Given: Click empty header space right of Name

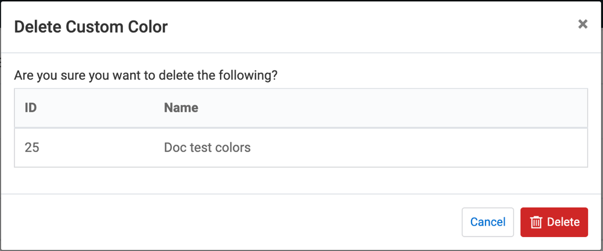Looking at the screenshot, I should point(392,108).
